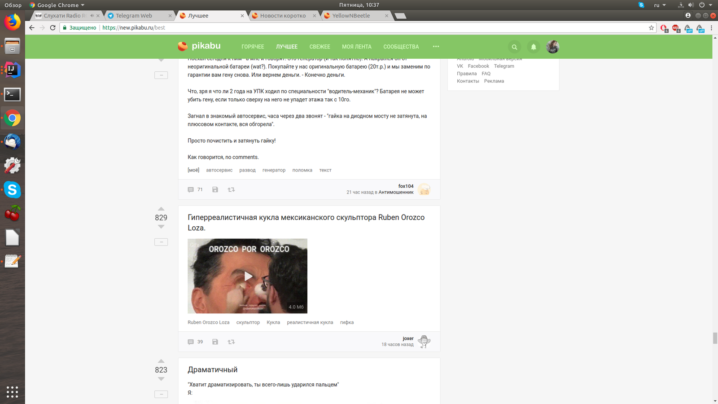Repost the post by fox104
Viewport: 718px width, 404px height.
point(231,190)
